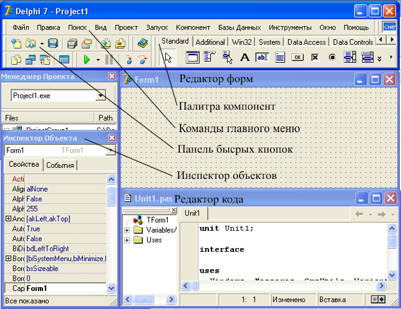Click the Caption property value field Form1
The width and height of the screenshot is (401, 309).
tap(64, 288)
